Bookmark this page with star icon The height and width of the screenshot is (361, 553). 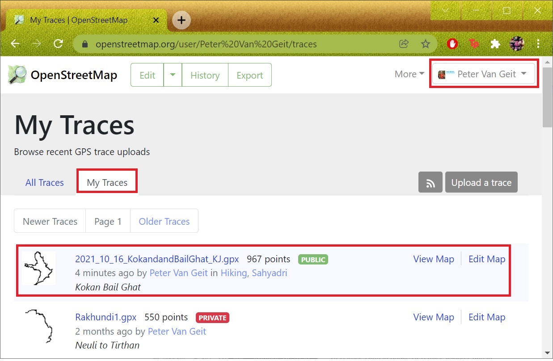(425, 44)
